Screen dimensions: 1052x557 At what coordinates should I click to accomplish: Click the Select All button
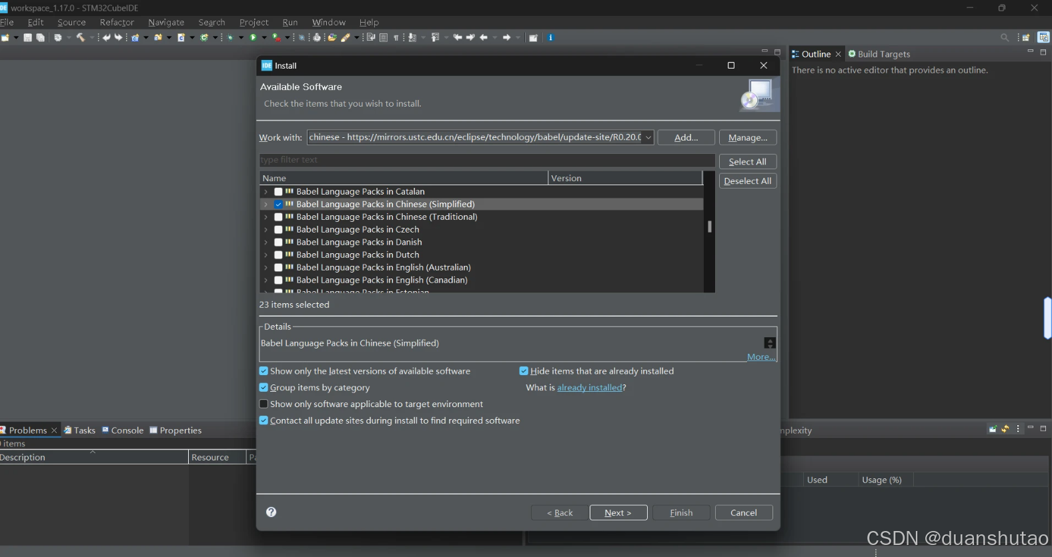click(748, 162)
